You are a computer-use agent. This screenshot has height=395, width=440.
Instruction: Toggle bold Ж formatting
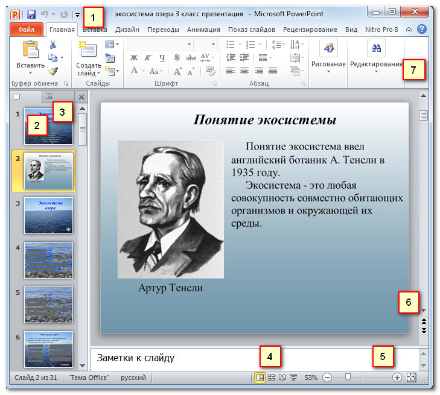pos(134,57)
